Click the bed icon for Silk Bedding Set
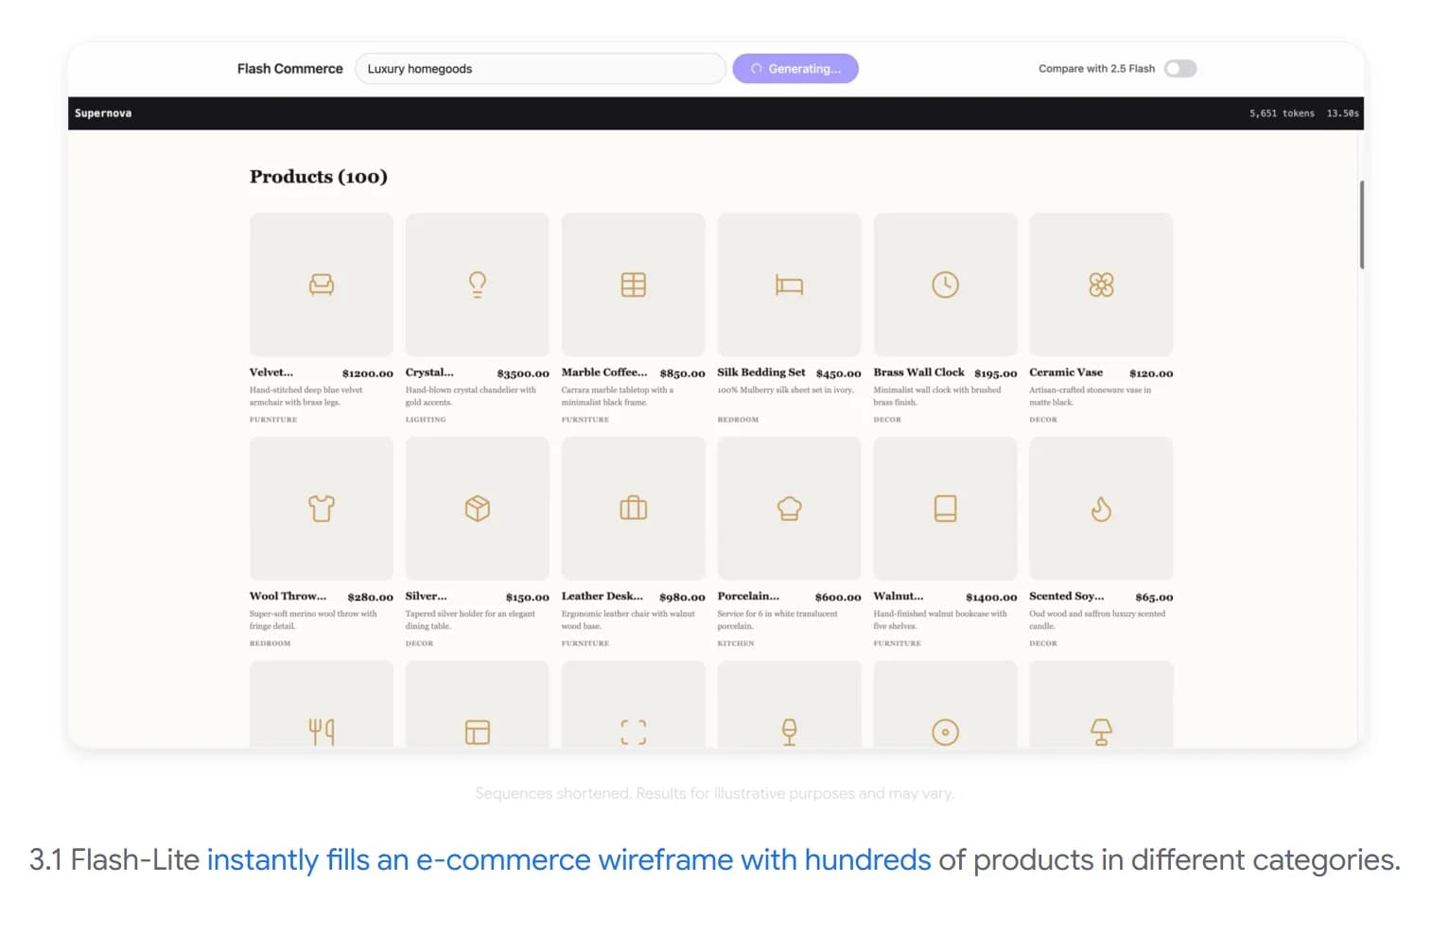The width and height of the screenshot is (1450, 934). [789, 285]
